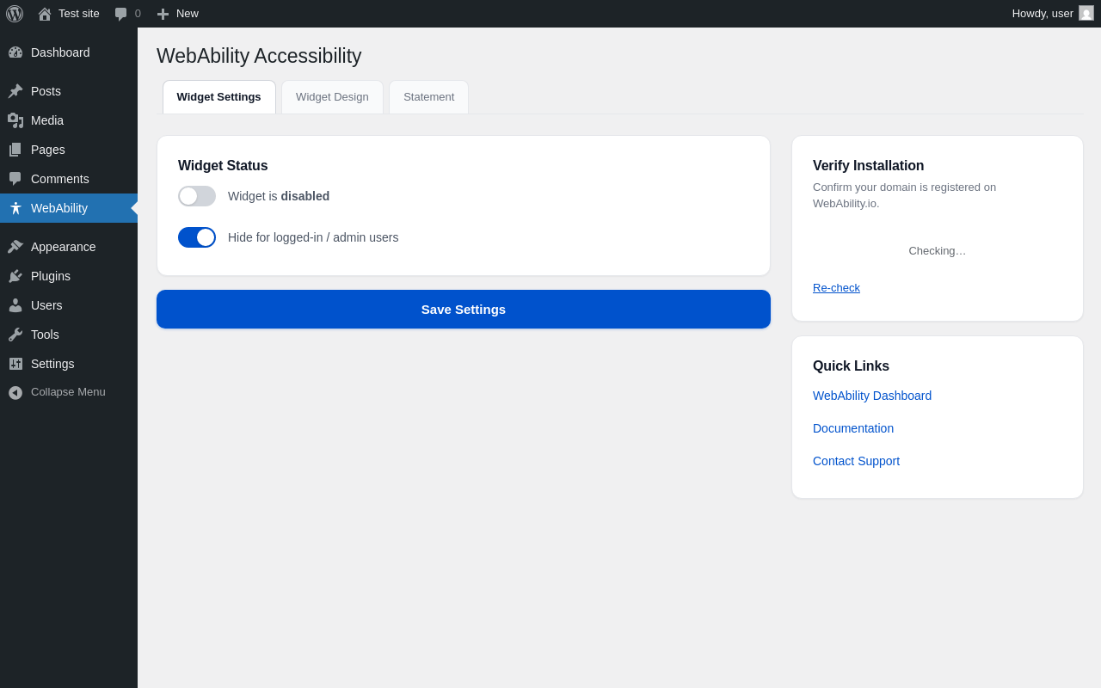Open the Media menu item
Image resolution: width=1101 pixels, height=688 pixels.
pyautogui.click(x=47, y=120)
